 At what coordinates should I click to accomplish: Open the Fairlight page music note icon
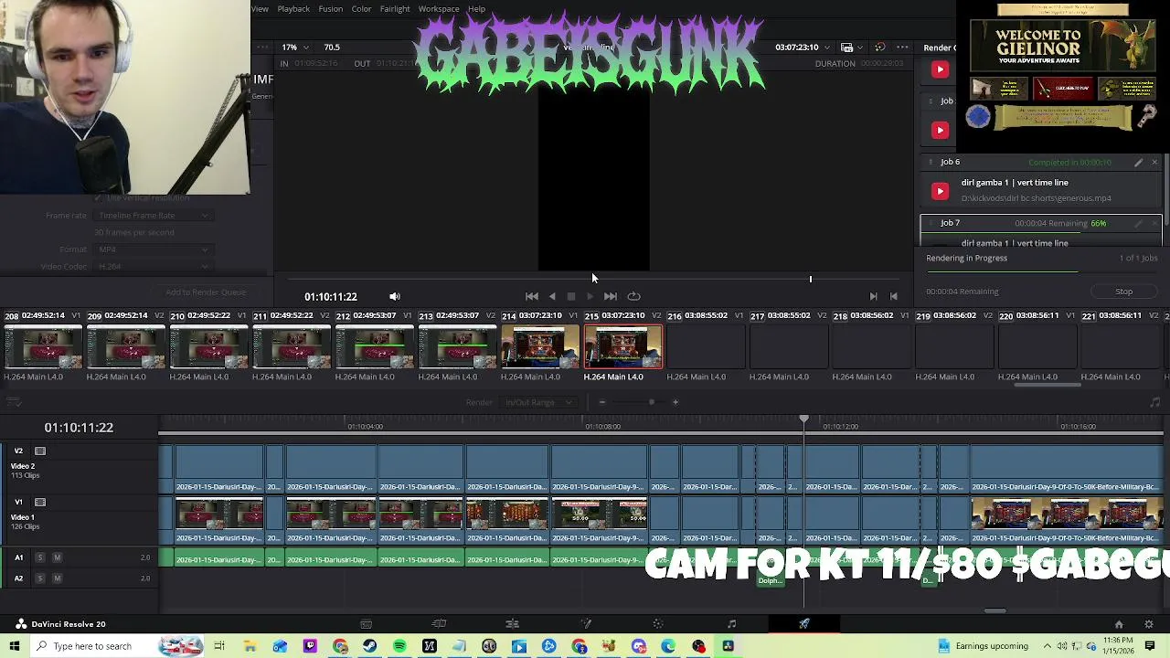pos(731,624)
